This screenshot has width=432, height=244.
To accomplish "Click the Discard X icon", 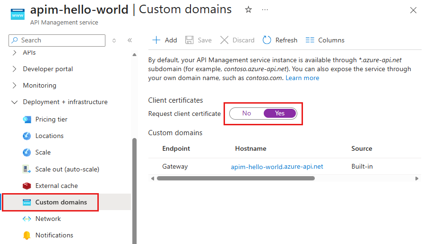I will (x=224, y=40).
